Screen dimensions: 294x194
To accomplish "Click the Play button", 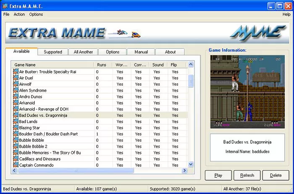I will pyautogui.click(x=218, y=175).
